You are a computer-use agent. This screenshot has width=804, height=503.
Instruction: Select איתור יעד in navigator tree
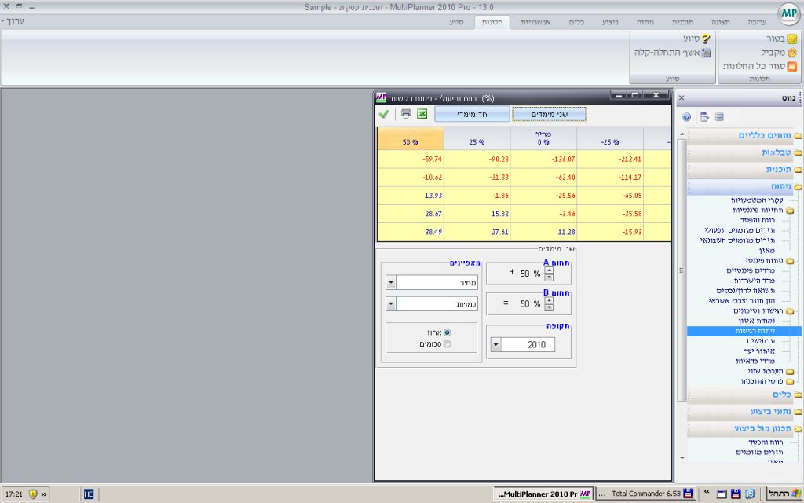coord(760,351)
